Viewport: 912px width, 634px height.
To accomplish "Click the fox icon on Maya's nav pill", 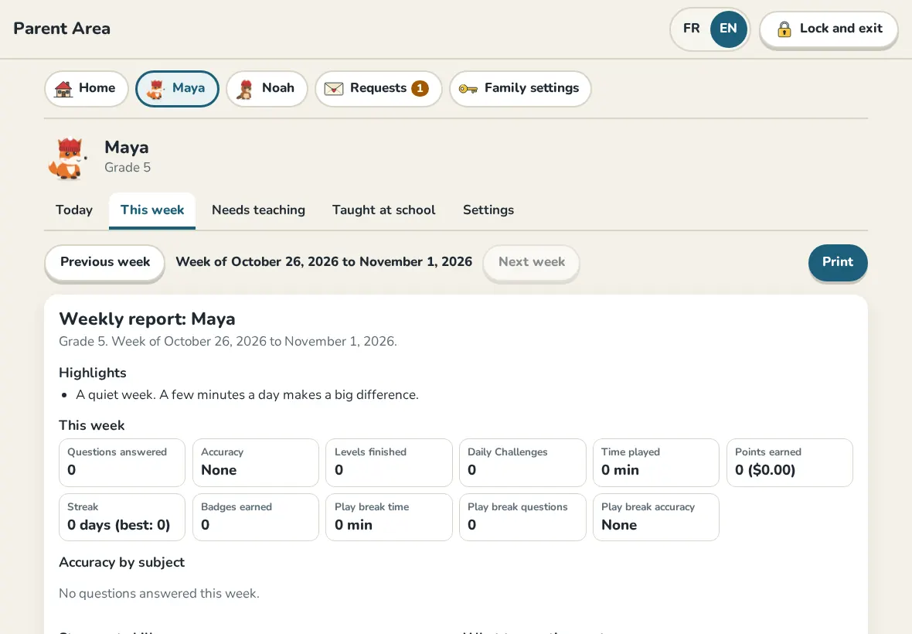I will point(155,89).
